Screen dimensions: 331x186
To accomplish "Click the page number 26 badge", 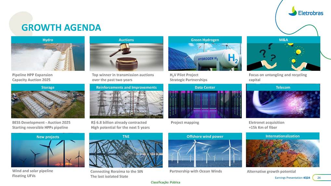I will pos(319,178).
